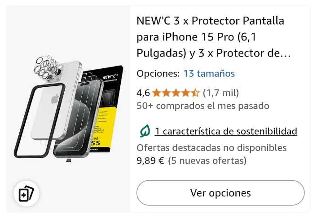
Task: Click the green sustainability leaf icon
Action: [x=145, y=131]
